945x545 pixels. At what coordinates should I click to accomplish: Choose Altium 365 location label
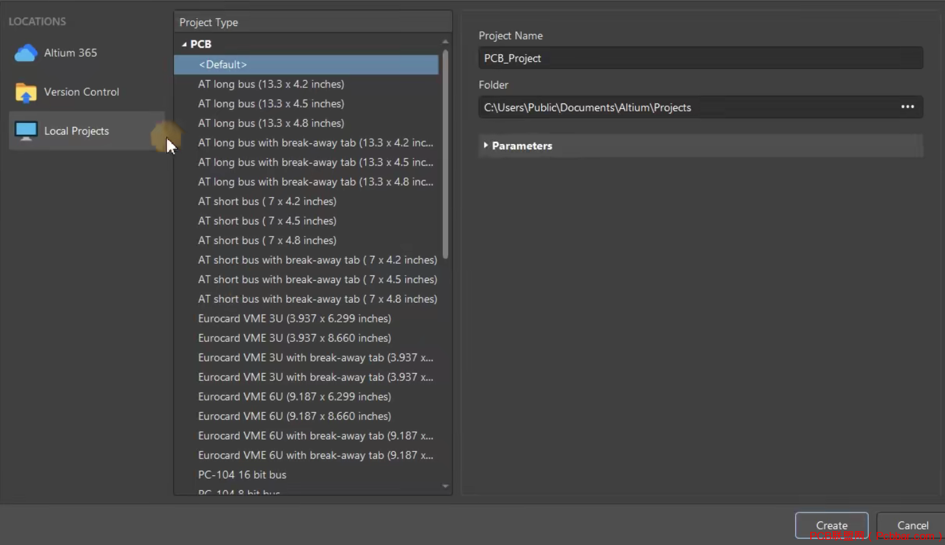(x=70, y=53)
